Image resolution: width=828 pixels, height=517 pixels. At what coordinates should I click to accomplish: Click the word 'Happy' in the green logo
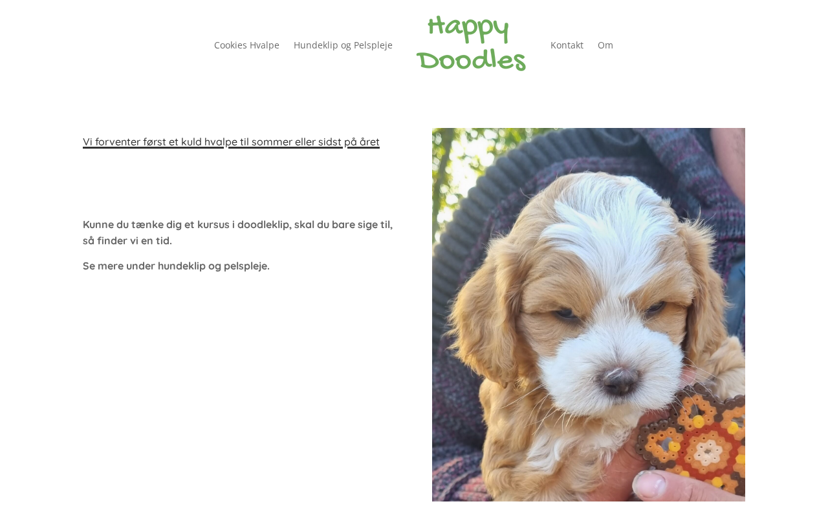click(x=469, y=28)
